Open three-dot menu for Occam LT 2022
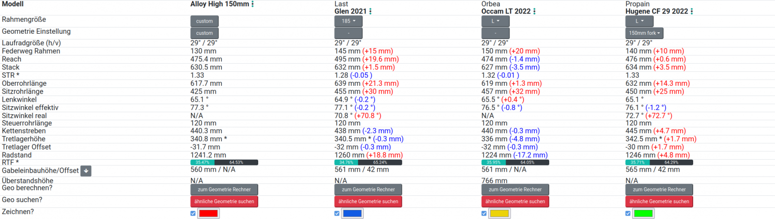 pos(534,12)
